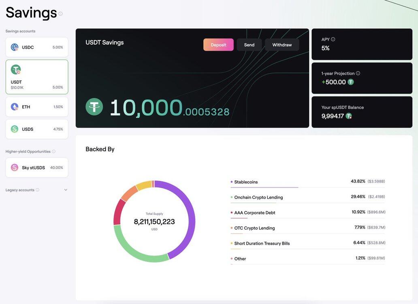418x304 pixels.
Task: Click the APY info icon
Action: click(x=333, y=39)
